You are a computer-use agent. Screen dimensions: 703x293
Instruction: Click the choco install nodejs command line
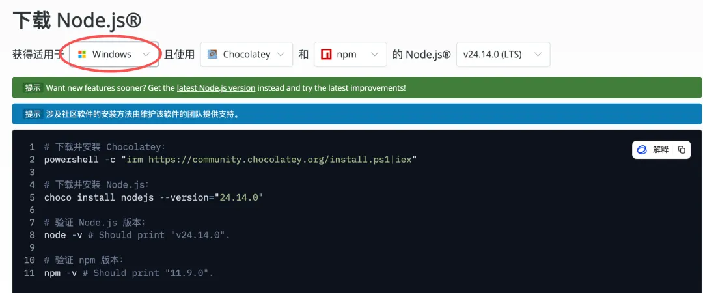point(154,197)
